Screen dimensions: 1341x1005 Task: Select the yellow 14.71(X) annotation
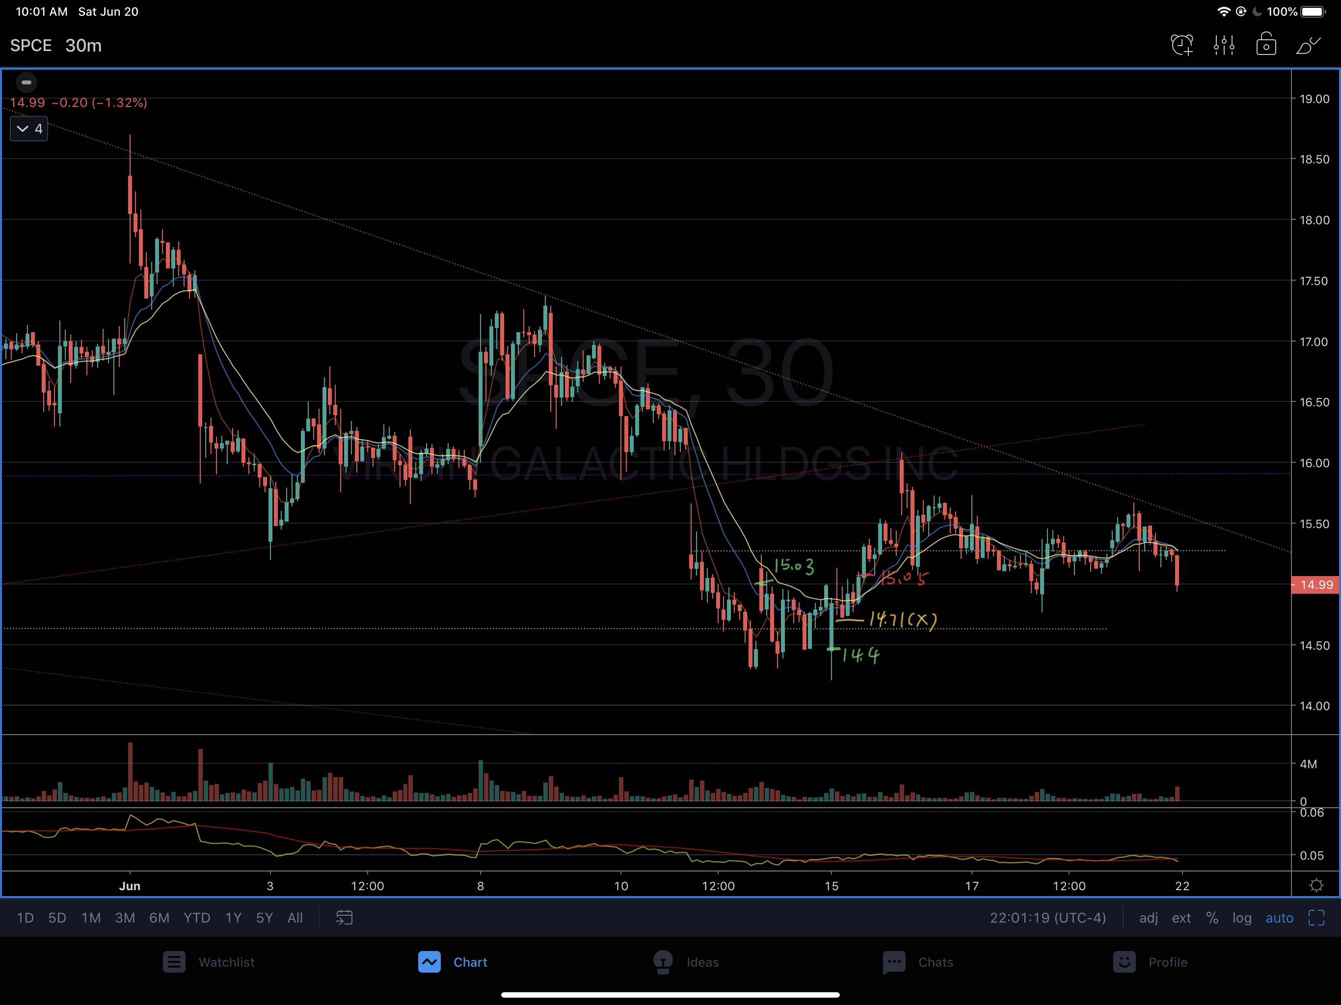[x=903, y=619]
